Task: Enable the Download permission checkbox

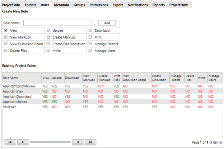Action: [x=90, y=30]
